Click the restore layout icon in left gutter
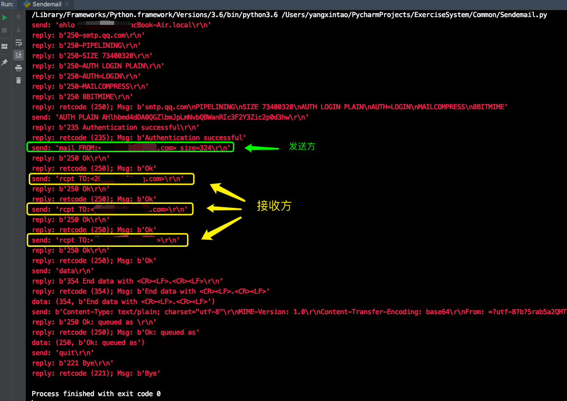The height and width of the screenshot is (401, 567). 4,45
